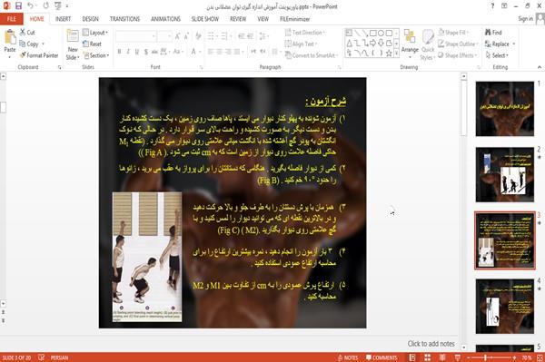Fit slide to current window icon
Image resolution: width=545 pixels, height=362 pixels.
[540, 357]
